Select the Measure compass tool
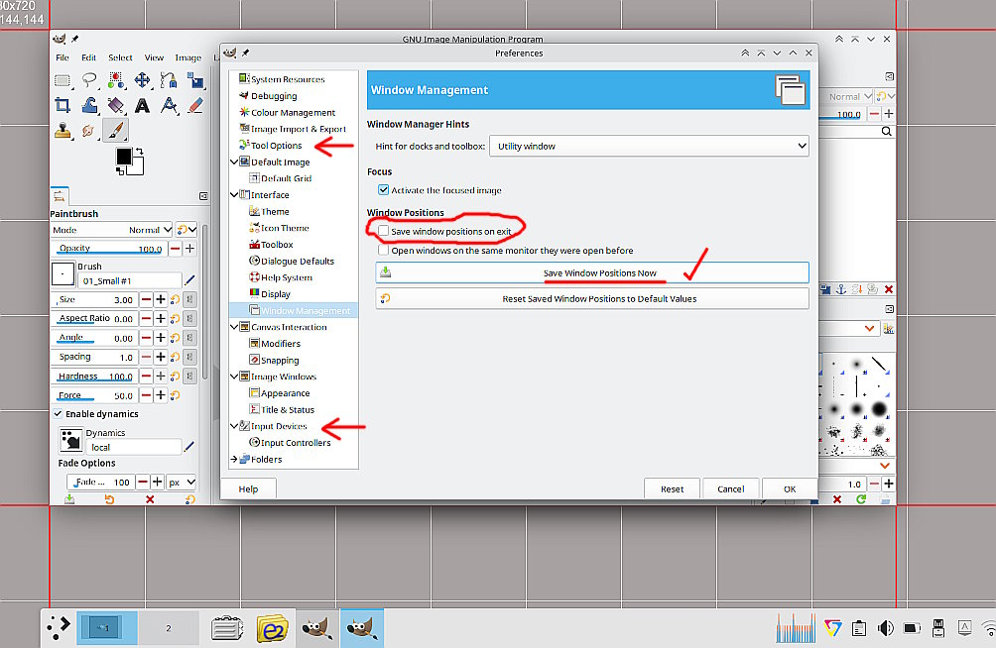 point(169,105)
